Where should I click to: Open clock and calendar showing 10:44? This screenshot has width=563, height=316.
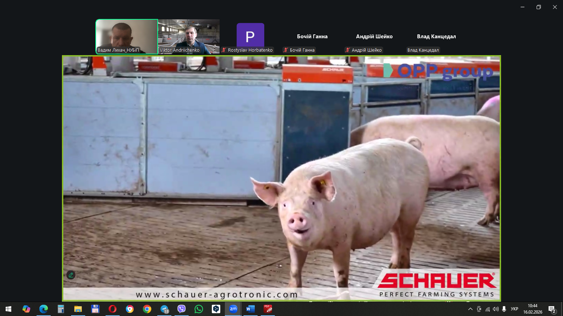533,309
